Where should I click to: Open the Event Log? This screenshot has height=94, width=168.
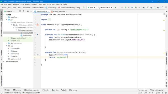(x=143, y=90)
